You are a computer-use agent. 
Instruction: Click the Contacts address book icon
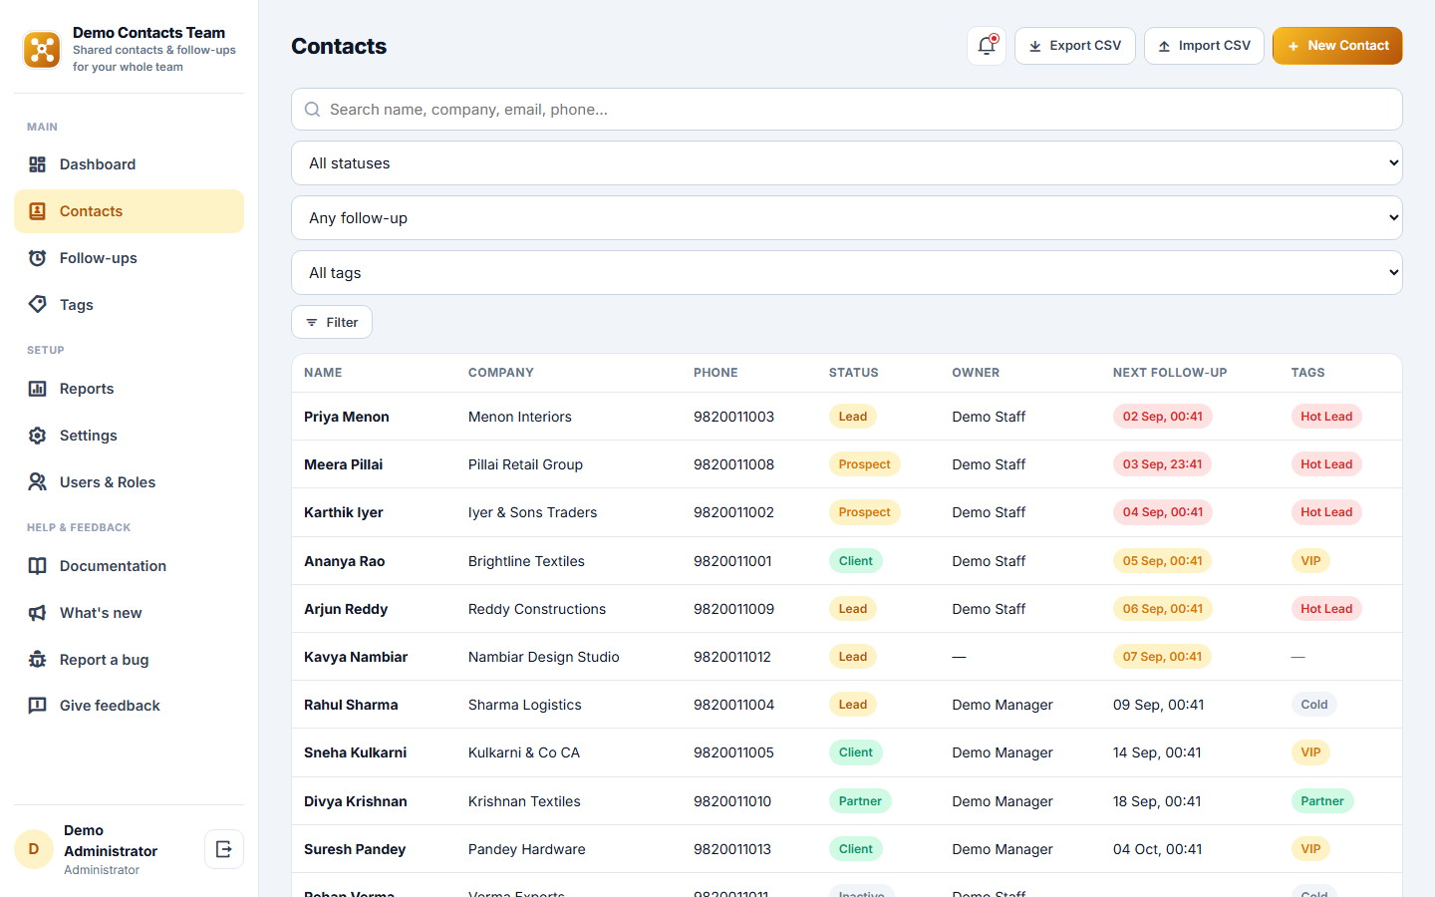click(x=38, y=211)
